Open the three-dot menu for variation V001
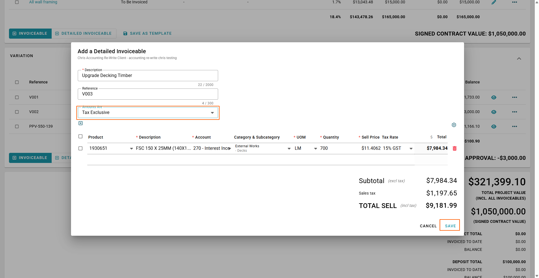The image size is (539, 278). click(x=514, y=97)
